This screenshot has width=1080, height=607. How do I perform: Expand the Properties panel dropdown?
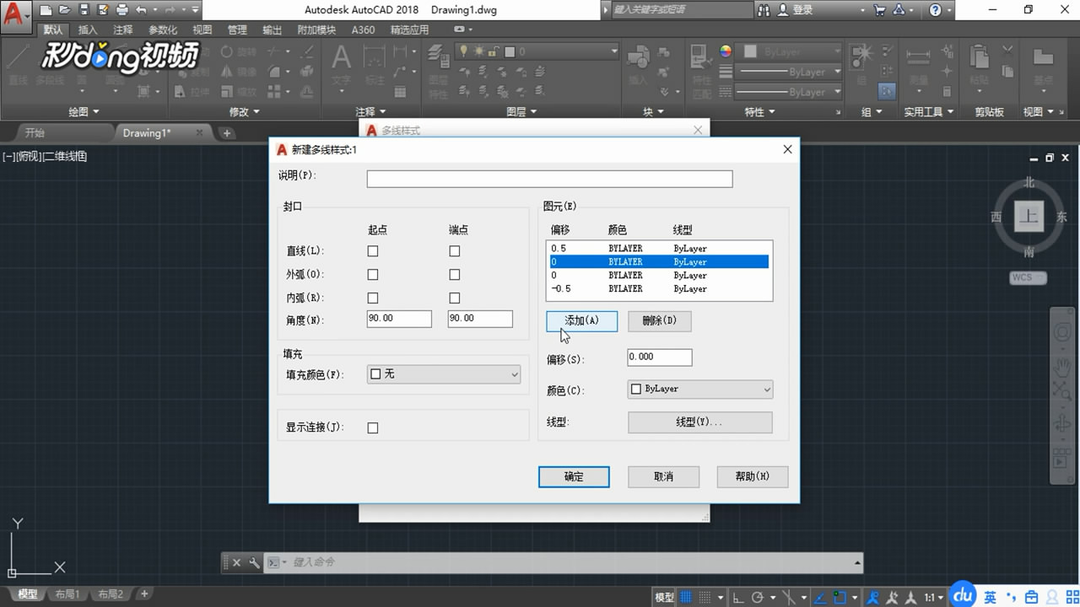pyautogui.click(x=760, y=111)
